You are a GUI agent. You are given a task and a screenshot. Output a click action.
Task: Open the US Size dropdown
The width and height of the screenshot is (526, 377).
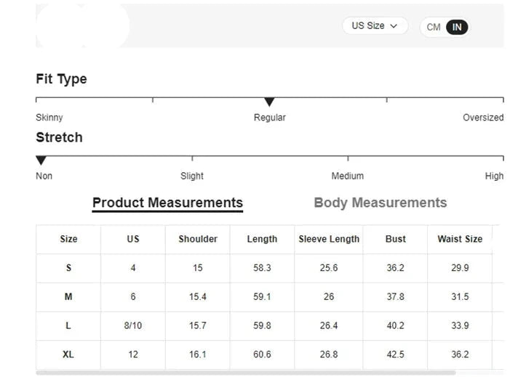374,26
